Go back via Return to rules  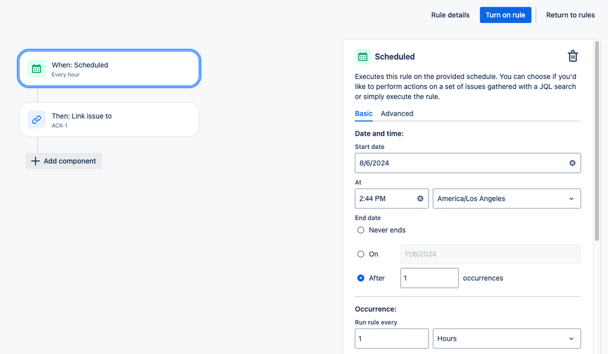(570, 15)
